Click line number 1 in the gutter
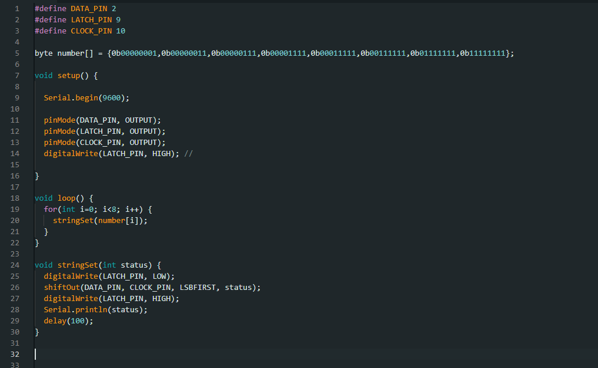The height and width of the screenshot is (368, 598). (x=17, y=8)
